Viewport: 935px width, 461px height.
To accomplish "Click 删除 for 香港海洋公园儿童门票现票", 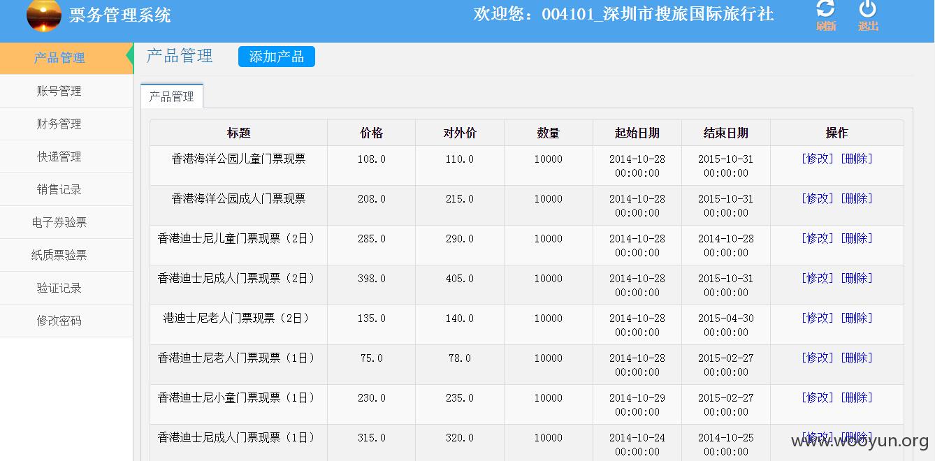I will tap(857, 159).
